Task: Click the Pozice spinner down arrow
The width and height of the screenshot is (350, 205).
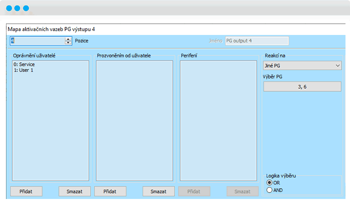Action: (x=68, y=42)
